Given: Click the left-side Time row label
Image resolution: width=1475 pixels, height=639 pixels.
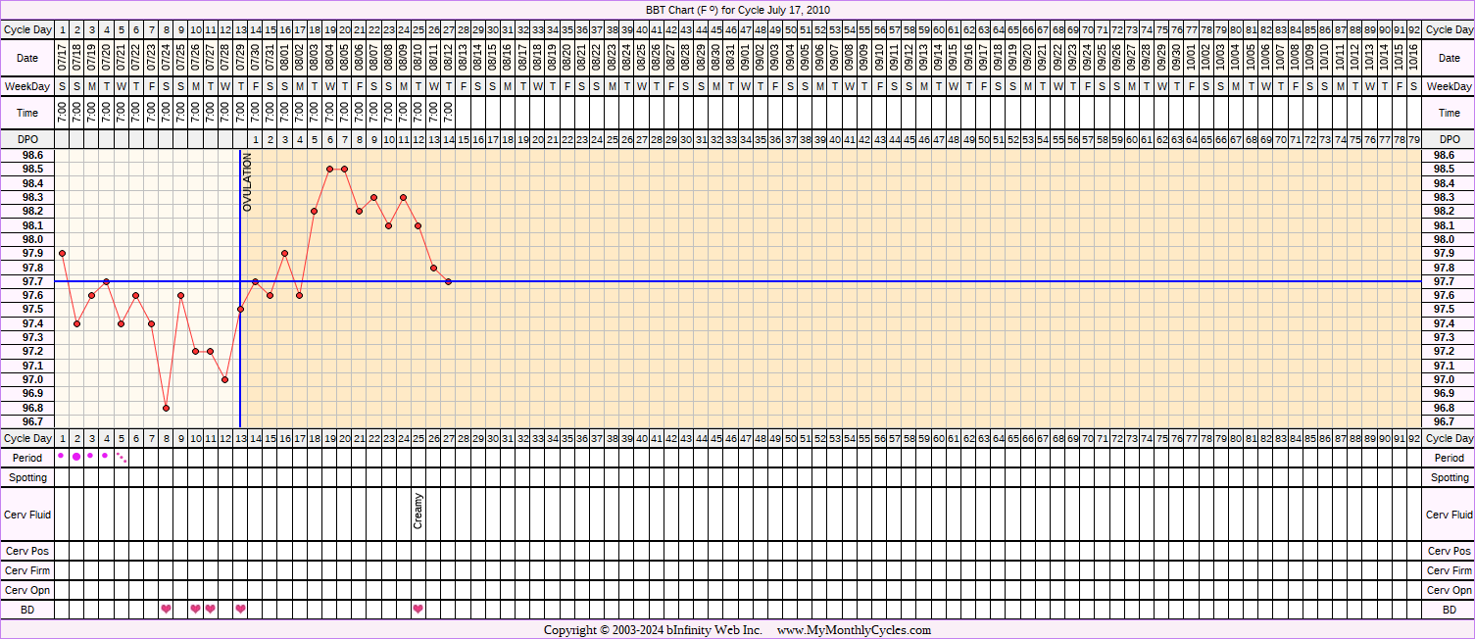Looking at the screenshot, I should click(27, 113).
